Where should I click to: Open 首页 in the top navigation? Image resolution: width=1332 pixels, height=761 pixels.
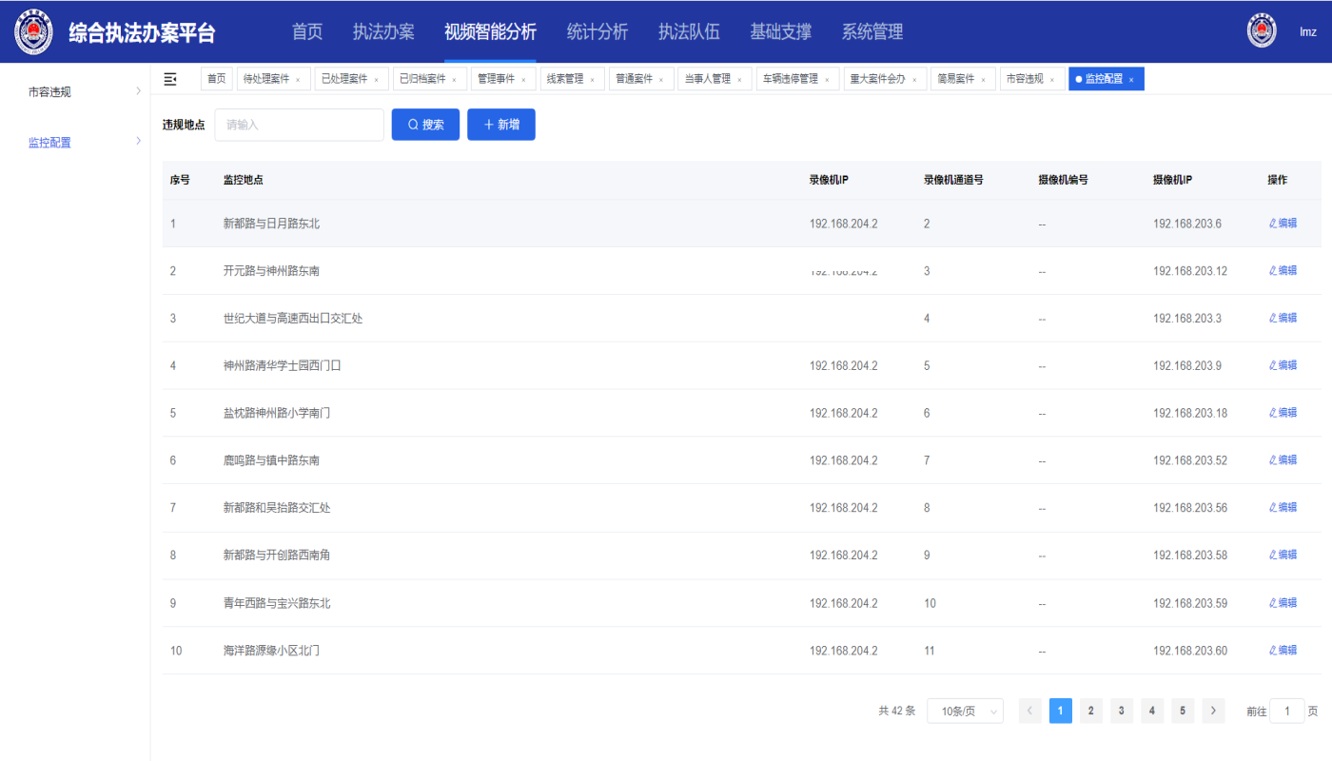click(x=307, y=31)
